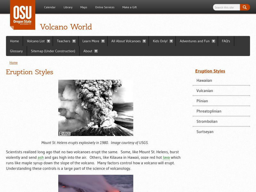Expand the About menu arrow
Image resolution: width=256 pixels, height=192 pixels.
tap(96, 51)
